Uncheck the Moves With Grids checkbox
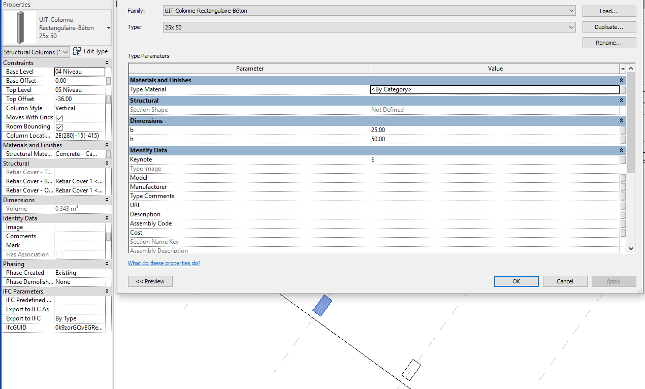 tap(58, 117)
